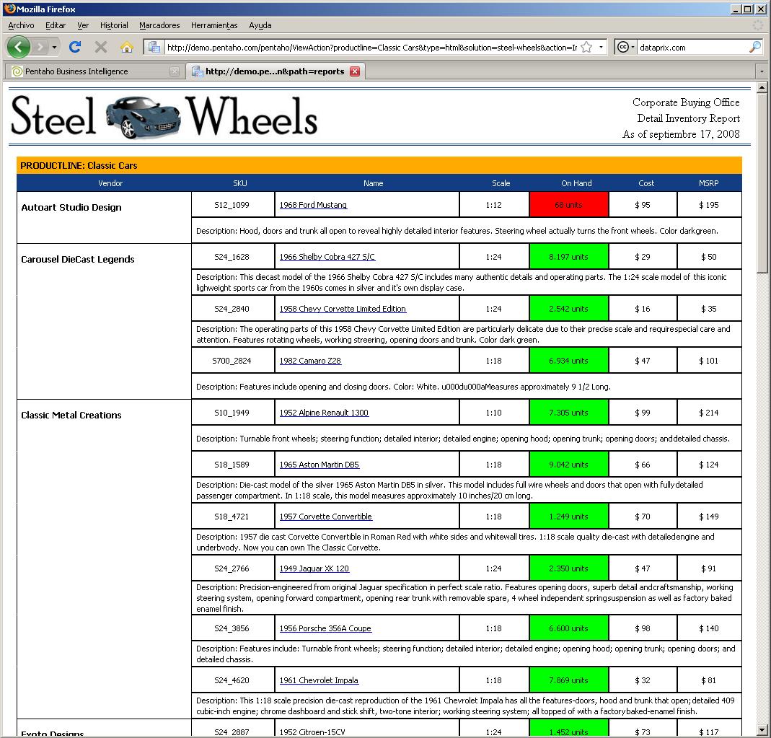This screenshot has height=738, width=771.
Task: Click the Forward navigation arrow
Action: (40, 47)
